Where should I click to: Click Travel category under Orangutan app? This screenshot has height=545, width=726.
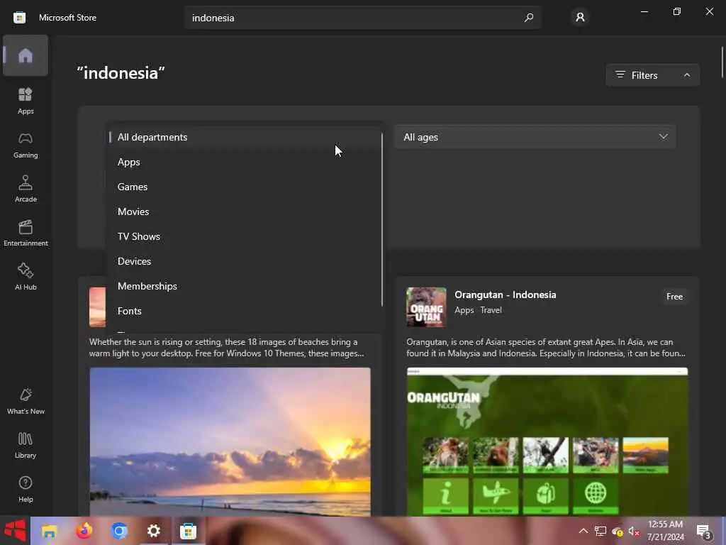(491, 310)
